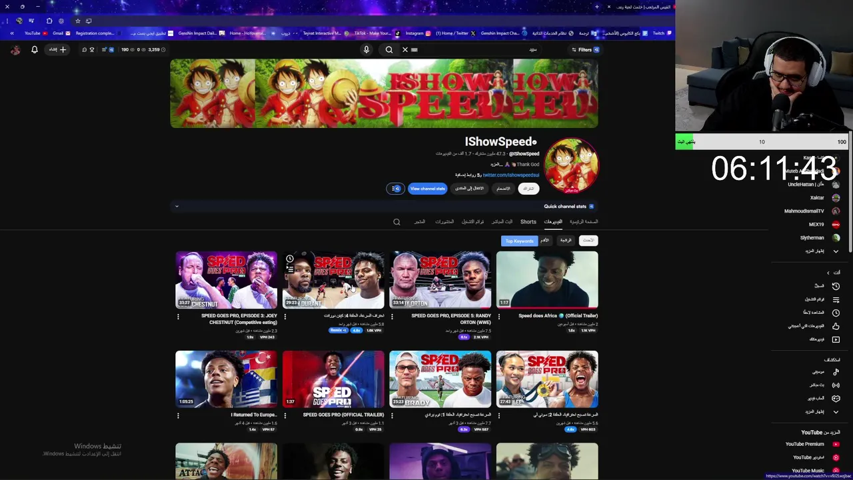The image size is (853, 480).
Task: Open options menu for Randy Orton video
Action: (x=392, y=317)
